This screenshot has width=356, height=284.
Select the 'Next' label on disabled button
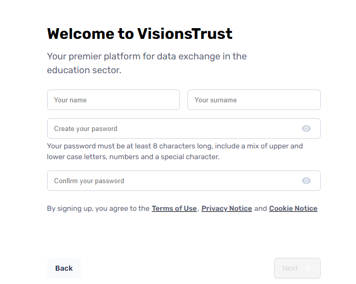(x=290, y=268)
